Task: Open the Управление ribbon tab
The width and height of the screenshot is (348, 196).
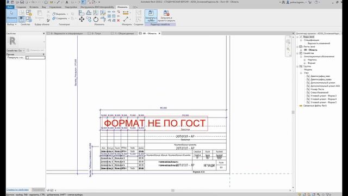Action: pyautogui.click(x=55, y=7)
